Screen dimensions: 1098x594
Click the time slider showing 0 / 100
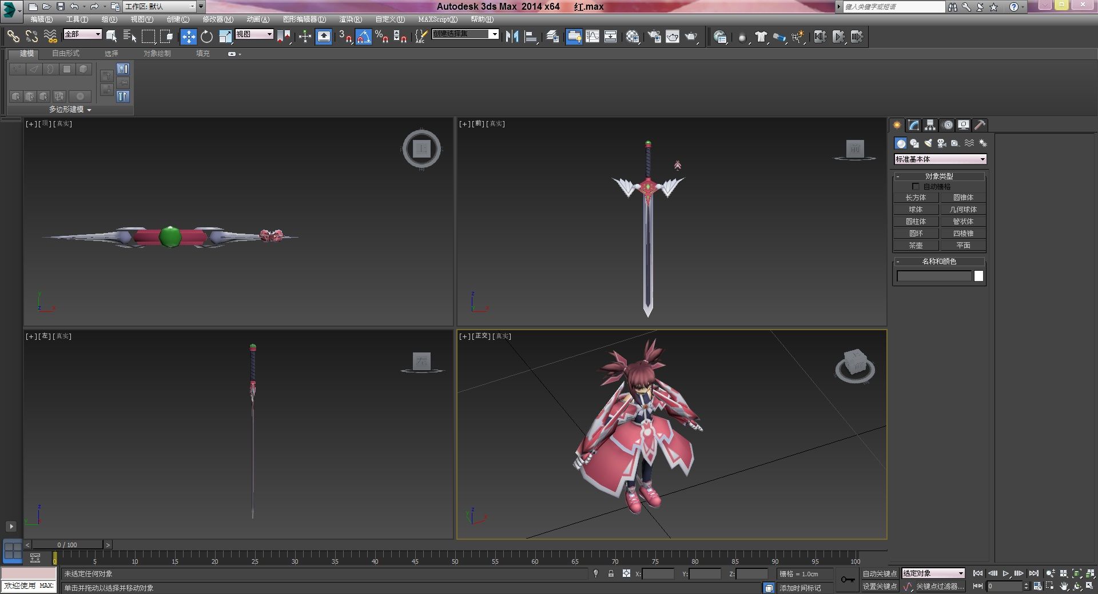click(x=67, y=545)
